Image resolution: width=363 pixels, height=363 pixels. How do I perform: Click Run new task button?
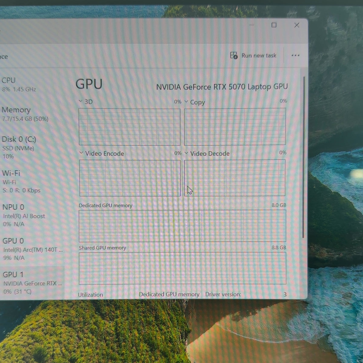coord(253,56)
